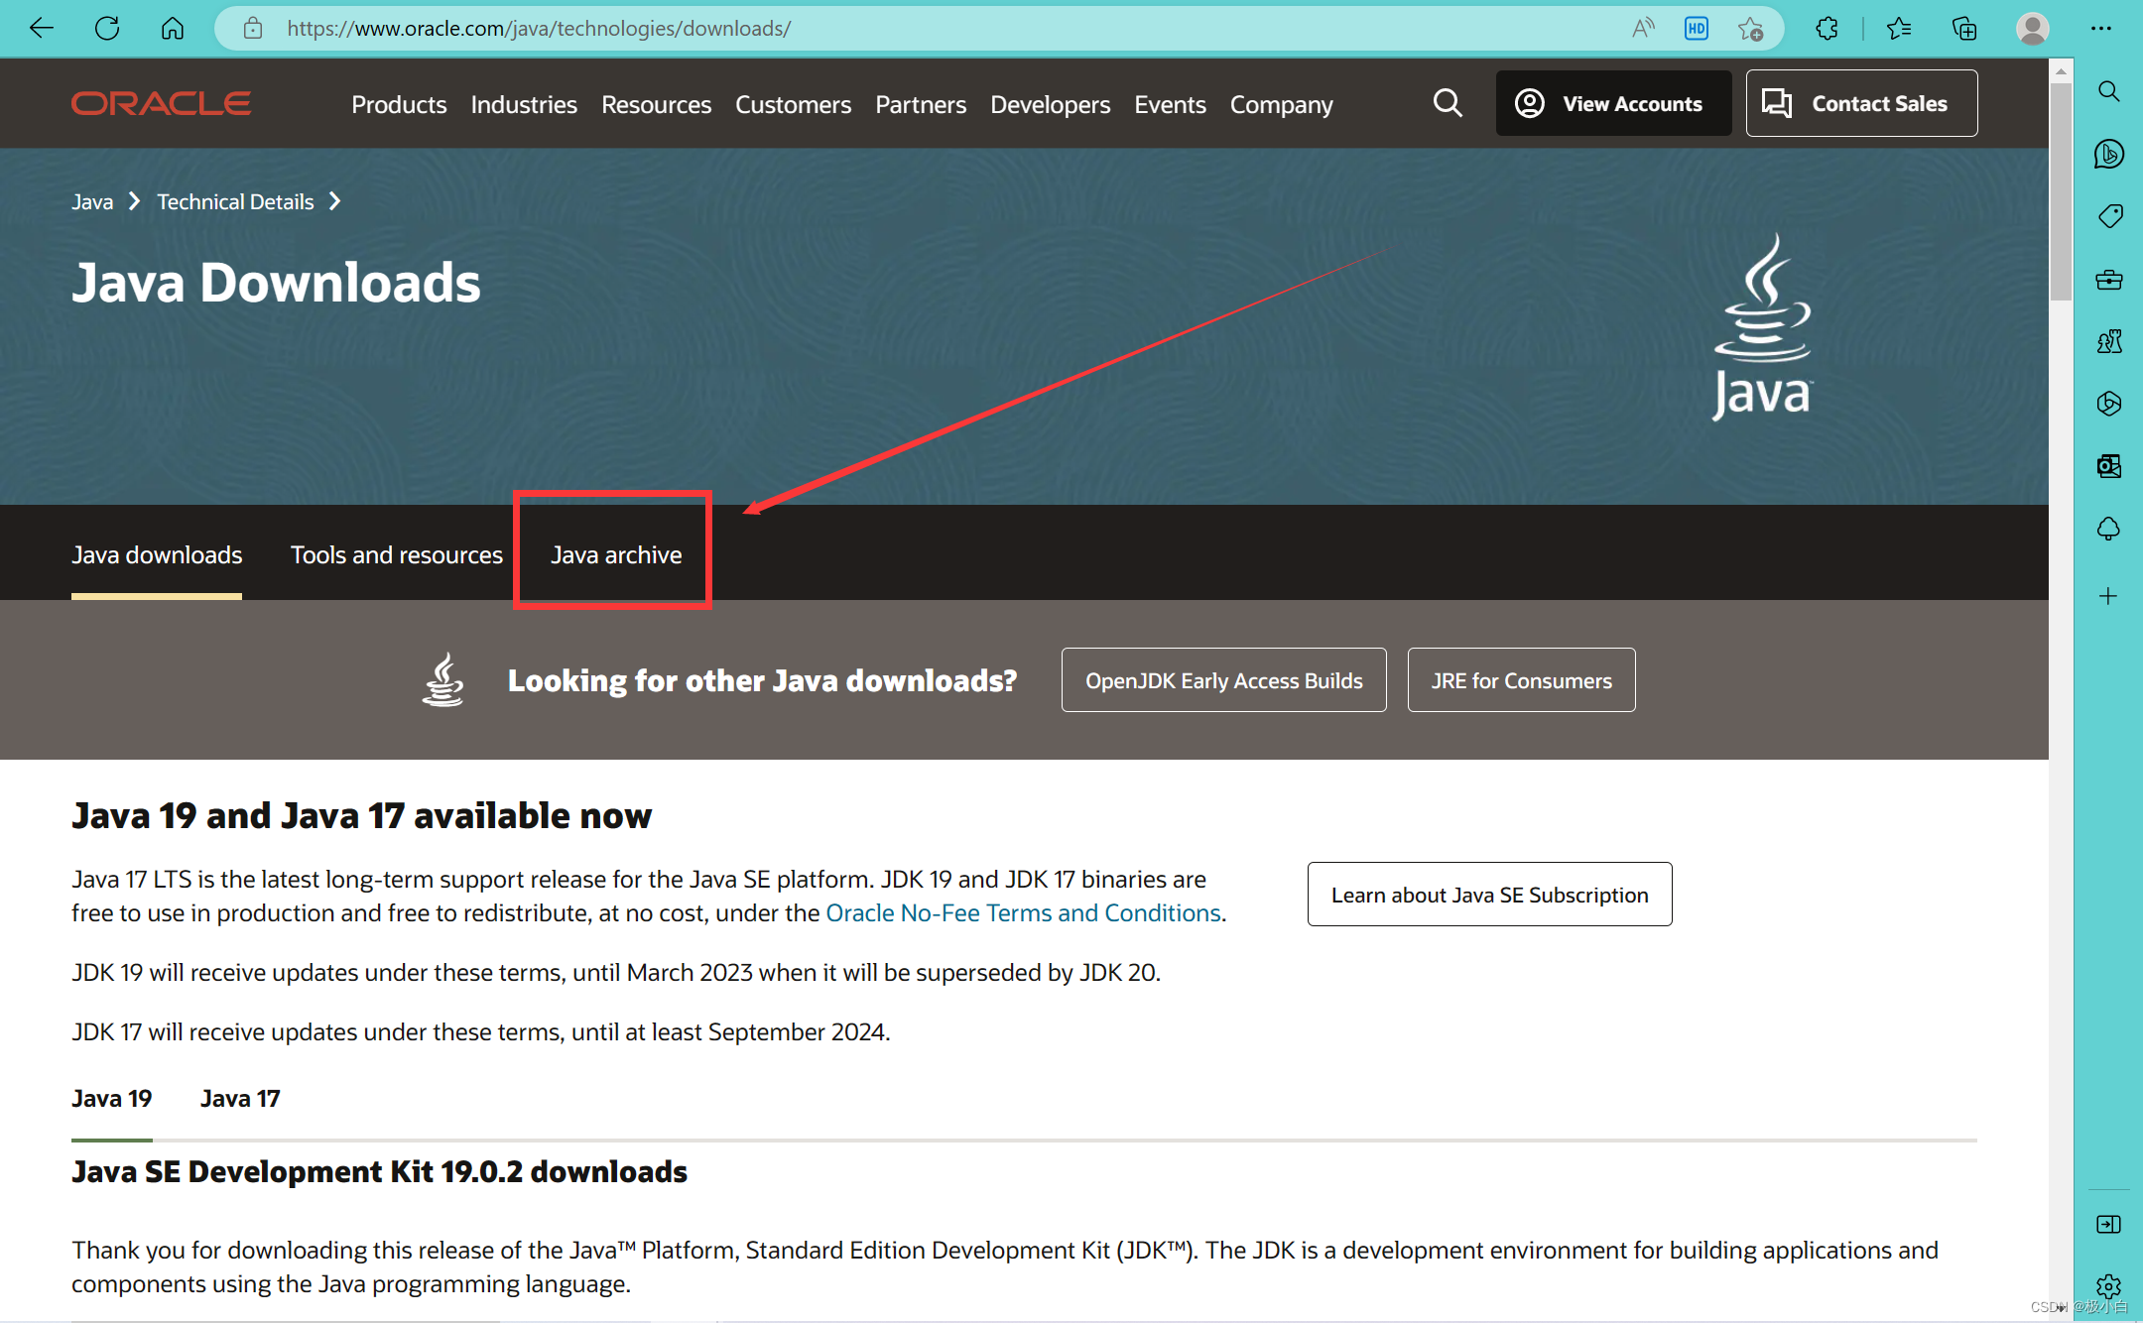Image resolution: width=2143 pixels, height=1323 pixels.
Task: Click Learn about Java SE Subscription
Action: (1489, 895)
